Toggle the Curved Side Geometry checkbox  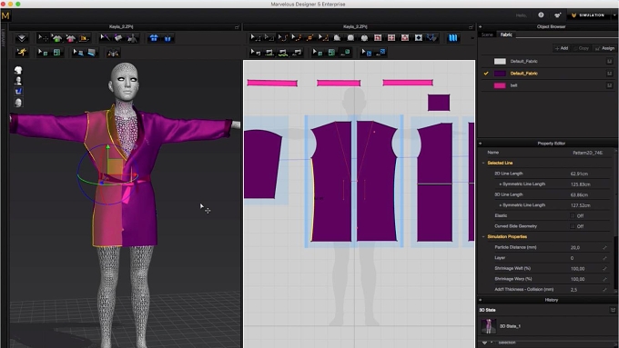click(572, 226)
